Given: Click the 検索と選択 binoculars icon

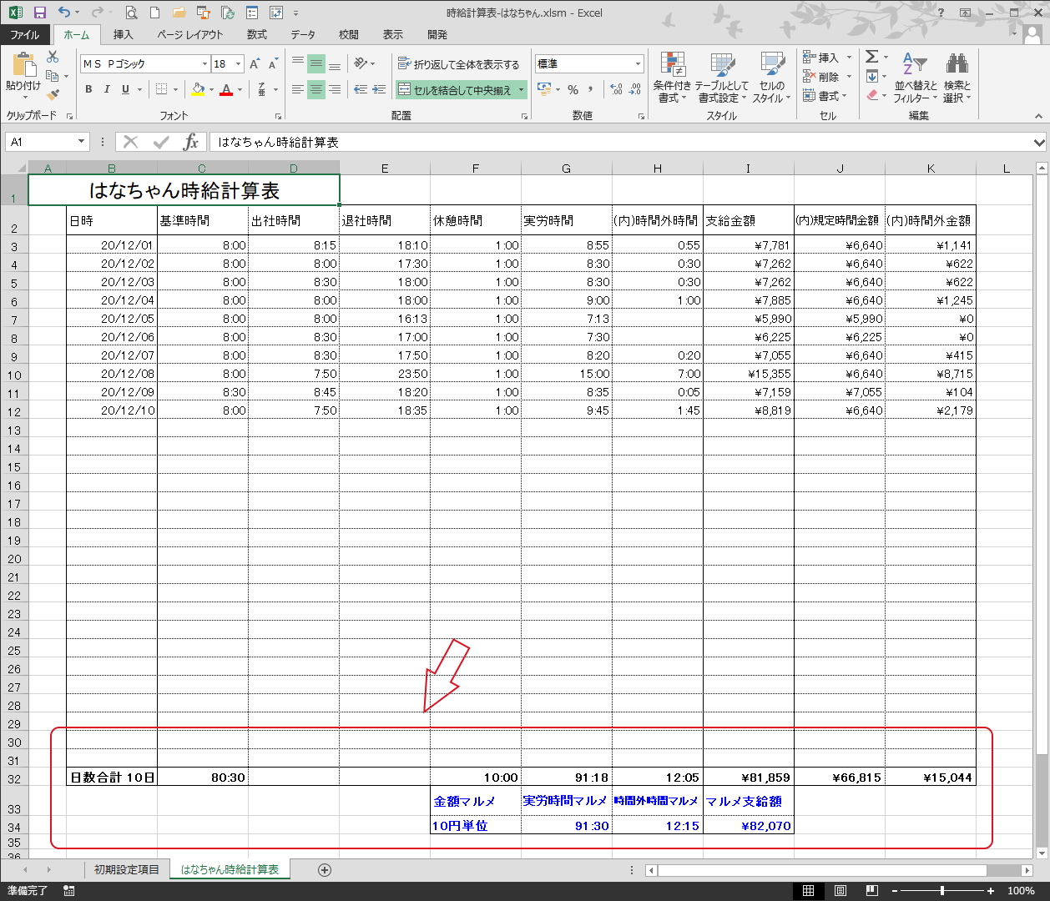Looking at the screenshot, I should pos(957,77).
